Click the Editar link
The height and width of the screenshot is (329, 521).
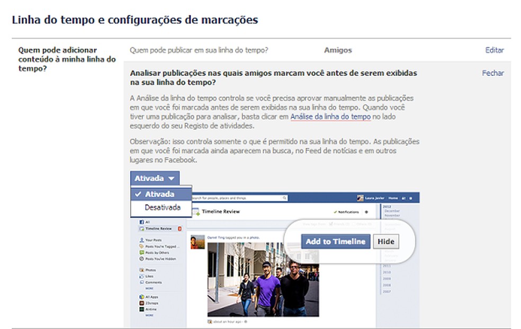[494, 50]
